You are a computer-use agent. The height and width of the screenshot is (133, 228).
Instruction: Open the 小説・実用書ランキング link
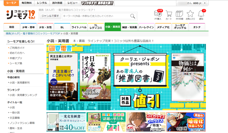[23, 95]
